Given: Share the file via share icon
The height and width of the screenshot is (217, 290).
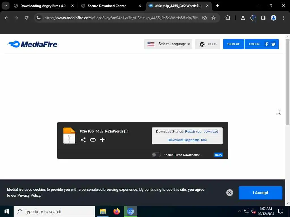Looking at the screenshot, I should 83,140.
